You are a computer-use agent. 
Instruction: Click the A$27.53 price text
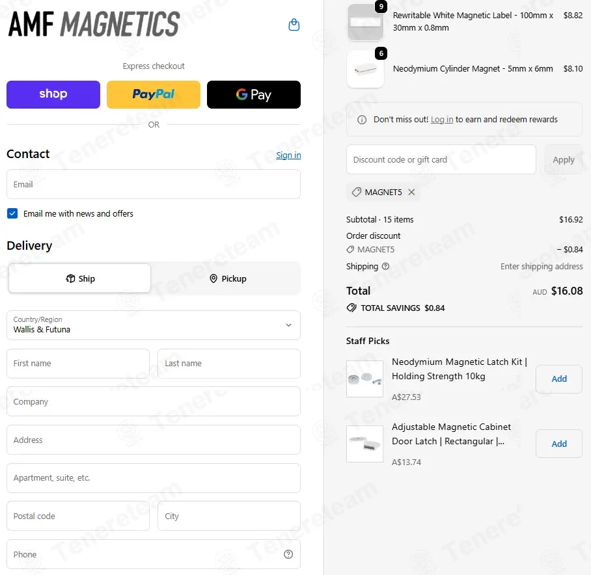(406, 397)
